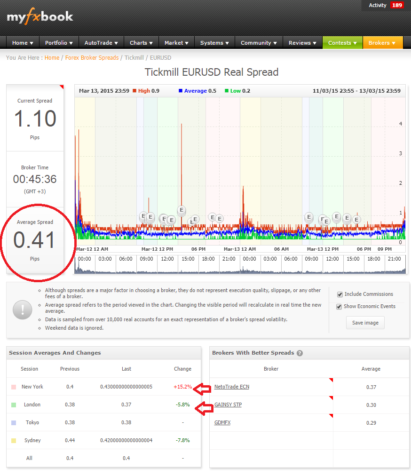411x476 pixels.
Task: Click the Tokyo session label
Action: 32,422
